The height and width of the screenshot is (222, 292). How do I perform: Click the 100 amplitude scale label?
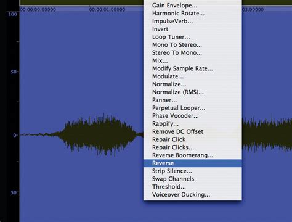(x=12, y=14)
